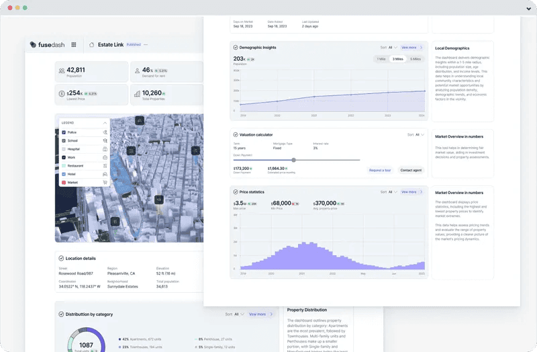
Task: Toggle the Police checkbox in the legend
Action: point(64,132)
